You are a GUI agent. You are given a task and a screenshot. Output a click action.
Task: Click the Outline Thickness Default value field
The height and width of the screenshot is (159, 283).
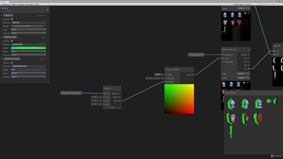[x=28, y=70]
